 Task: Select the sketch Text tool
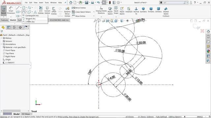(35, 12)
